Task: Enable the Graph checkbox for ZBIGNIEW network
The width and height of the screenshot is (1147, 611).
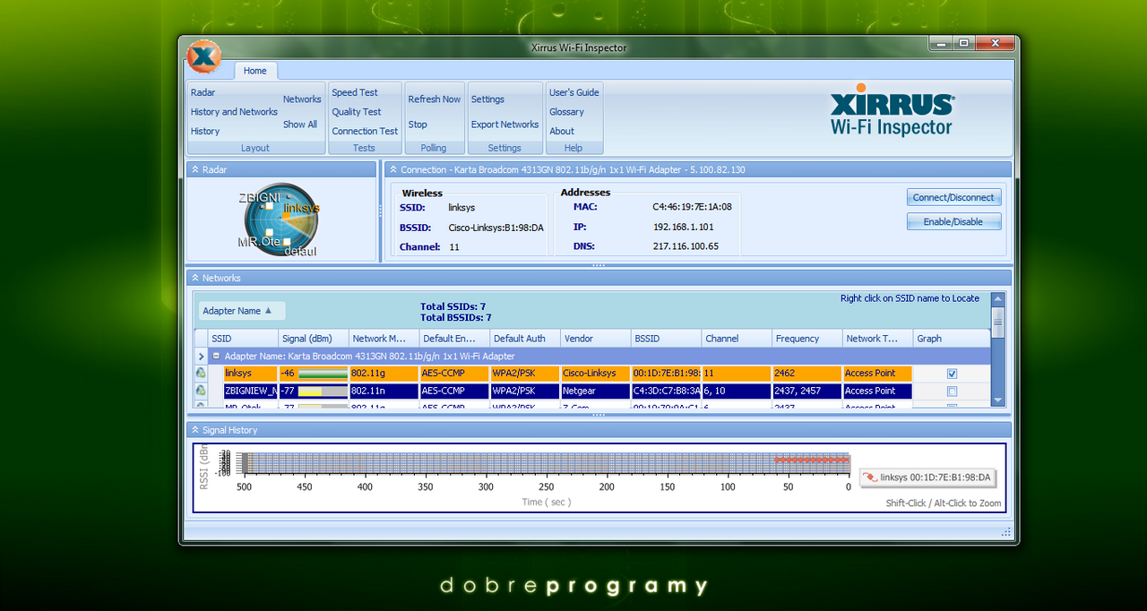Action: (x=952, y=392)
